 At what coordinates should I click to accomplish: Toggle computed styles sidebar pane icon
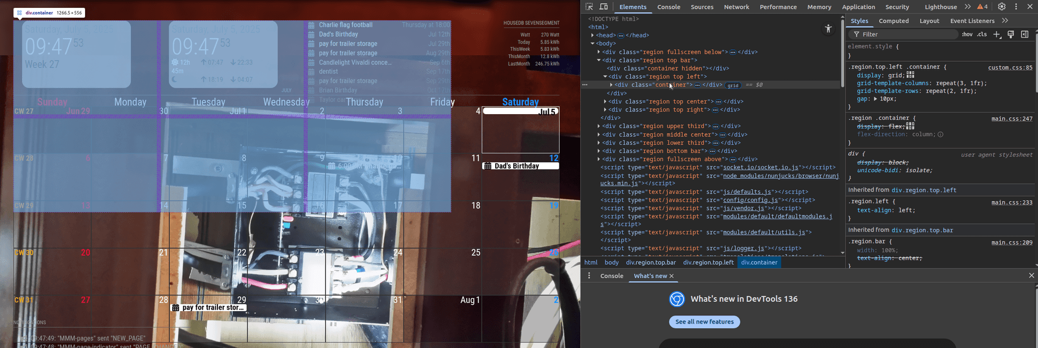click(x=1025, y=34)
